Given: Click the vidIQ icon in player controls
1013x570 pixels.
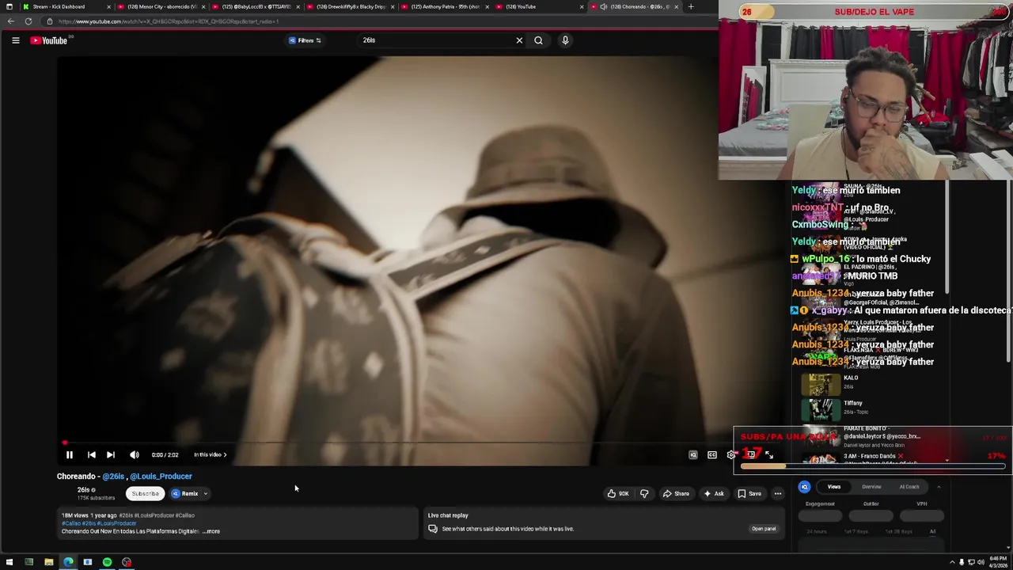Looking at the screenshot, I should click(692, 454).
